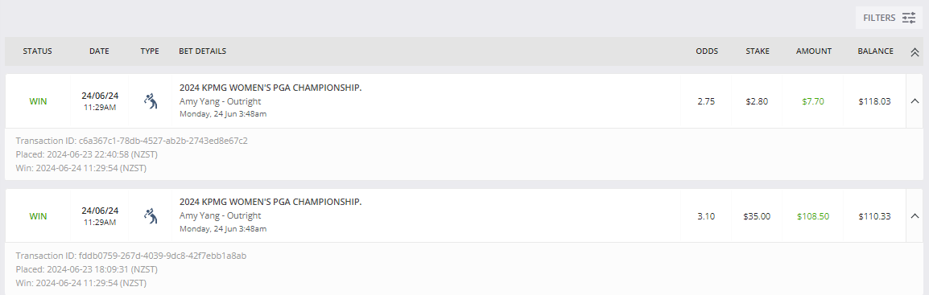Click the TYPE column header
Image resolution: width=929 pixels, height=295 pixels.
150,51
